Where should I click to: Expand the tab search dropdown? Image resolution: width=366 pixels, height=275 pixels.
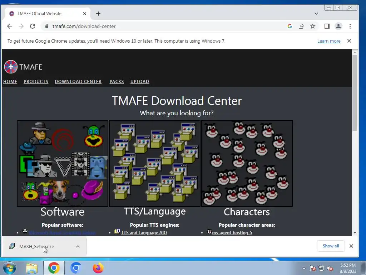[x=316, y=14]
